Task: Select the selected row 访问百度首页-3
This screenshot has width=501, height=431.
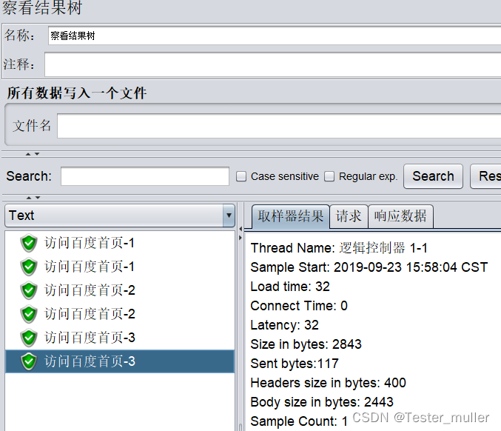Action: [120, 361]
